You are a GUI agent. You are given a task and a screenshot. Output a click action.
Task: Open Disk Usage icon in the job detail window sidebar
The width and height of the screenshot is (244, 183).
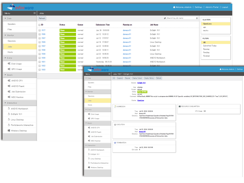89,114
